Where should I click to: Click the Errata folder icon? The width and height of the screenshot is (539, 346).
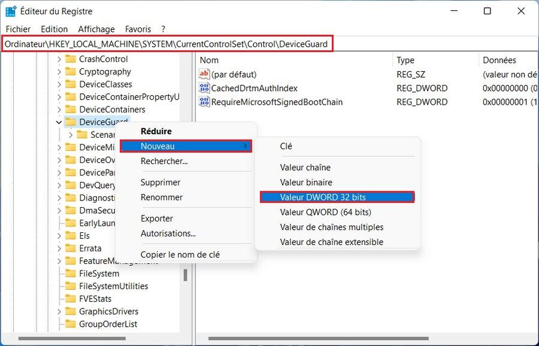pyautogui.click(x=71, y=248)
